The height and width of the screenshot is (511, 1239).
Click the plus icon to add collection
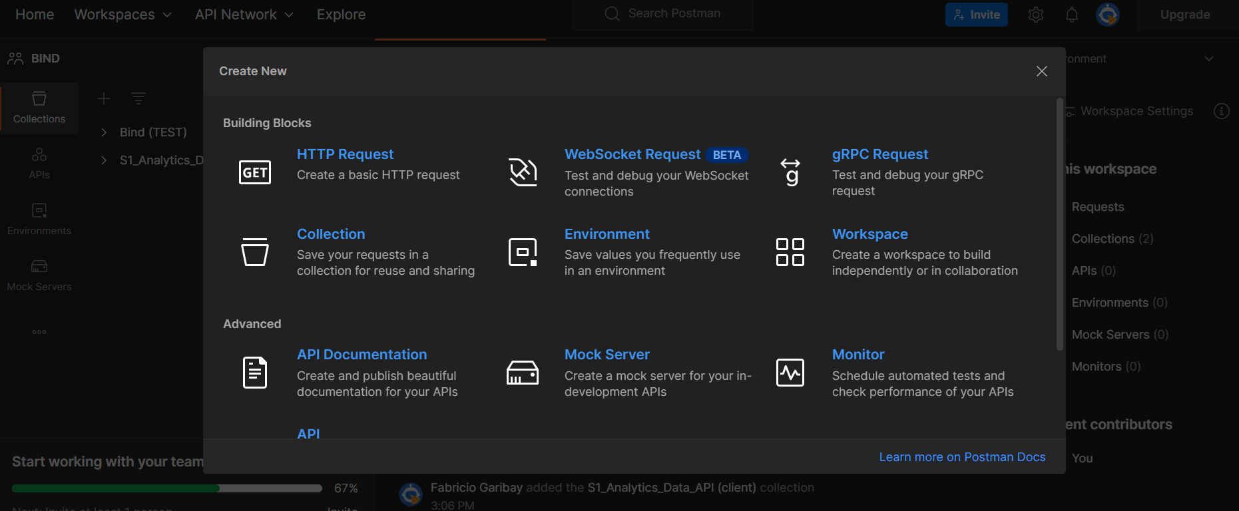tap(104, 98)
